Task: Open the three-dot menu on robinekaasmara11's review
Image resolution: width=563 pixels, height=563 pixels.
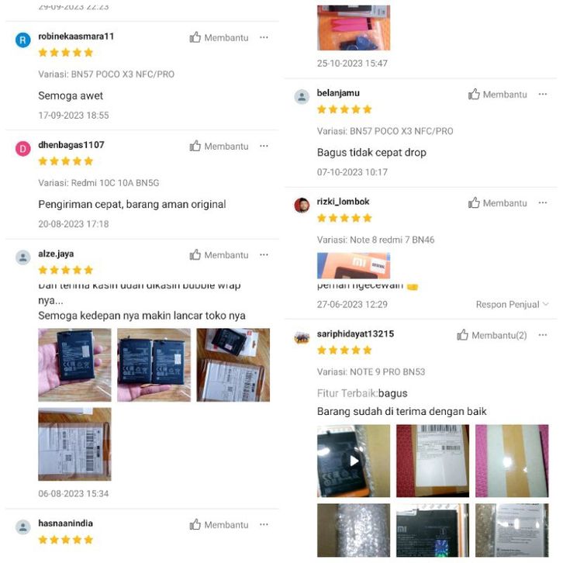Action: tap(264, 37)
